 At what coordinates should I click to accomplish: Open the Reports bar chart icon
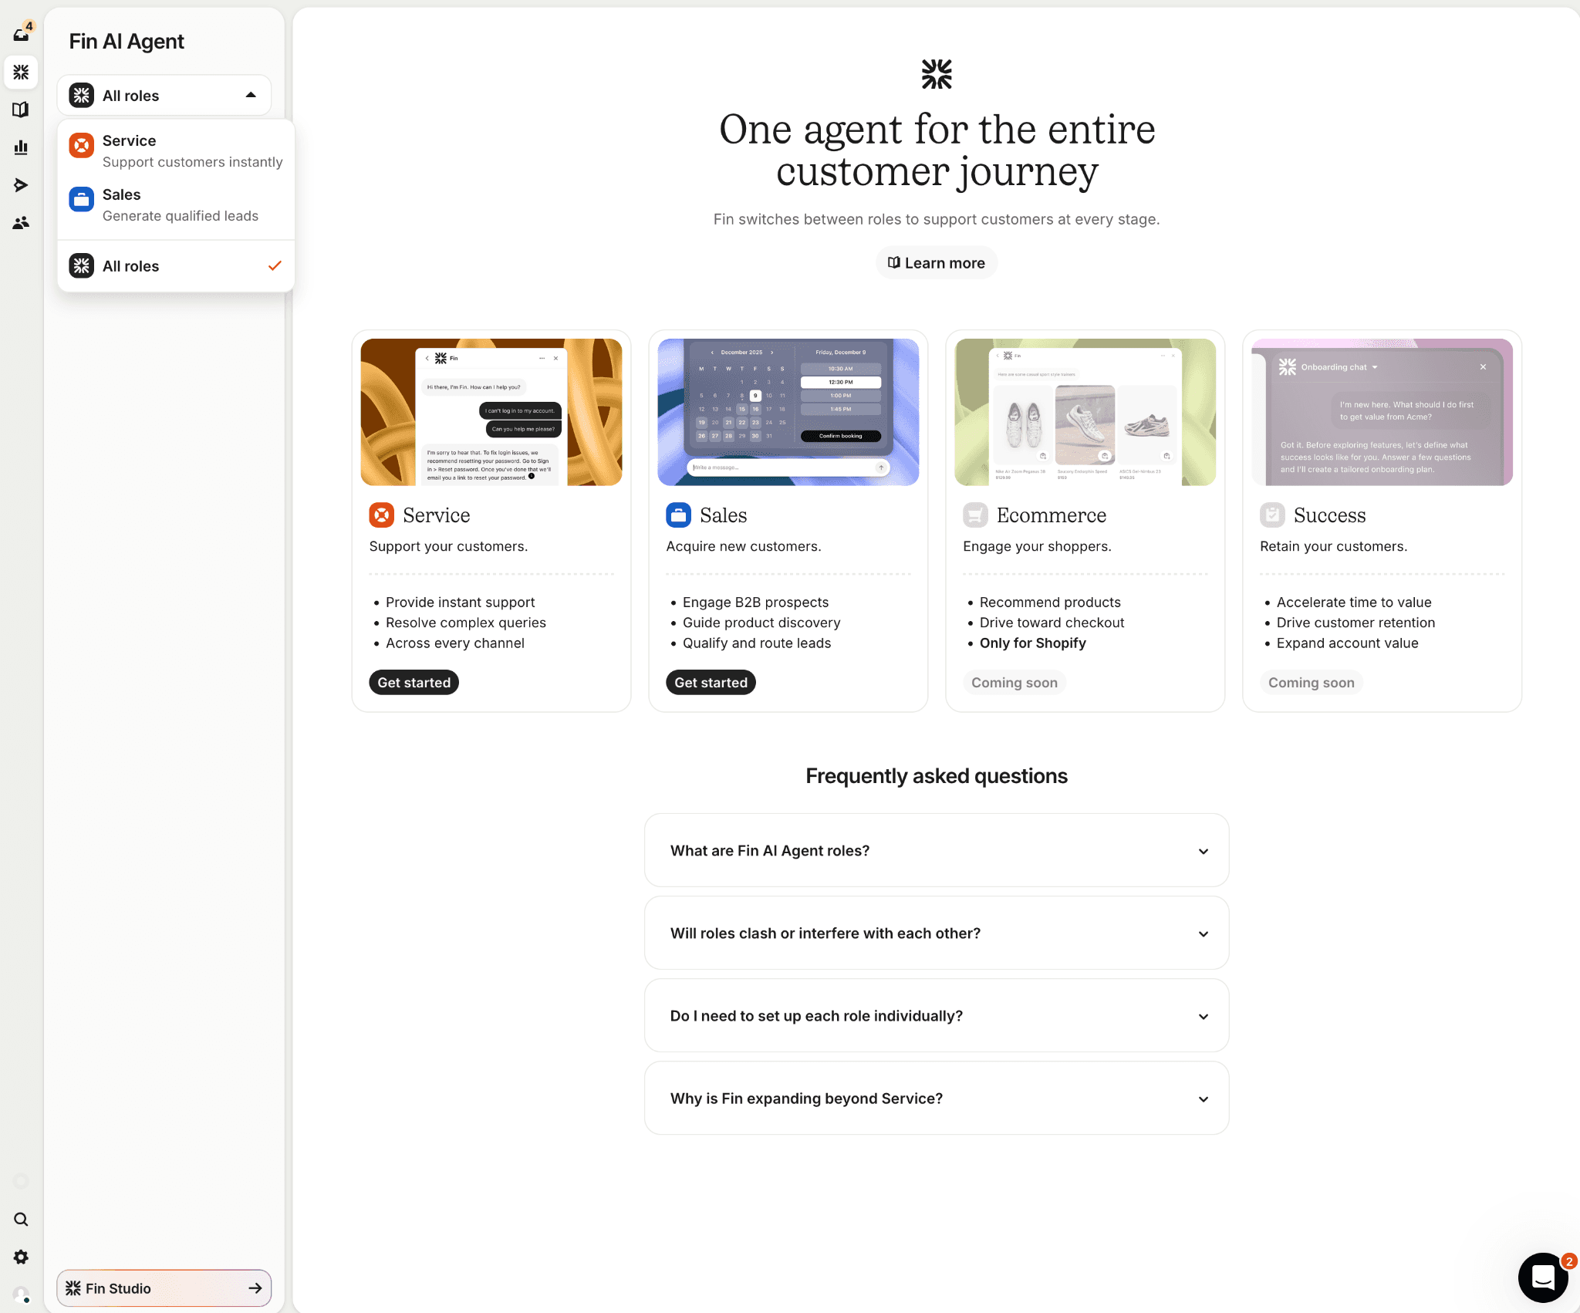[x=21, y=147]
